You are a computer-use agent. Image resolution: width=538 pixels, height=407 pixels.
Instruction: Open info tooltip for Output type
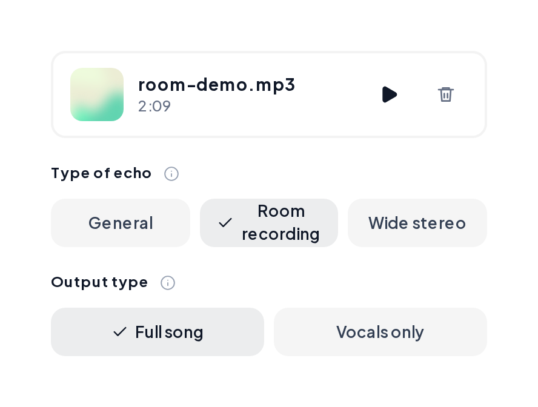pos(168,283)
